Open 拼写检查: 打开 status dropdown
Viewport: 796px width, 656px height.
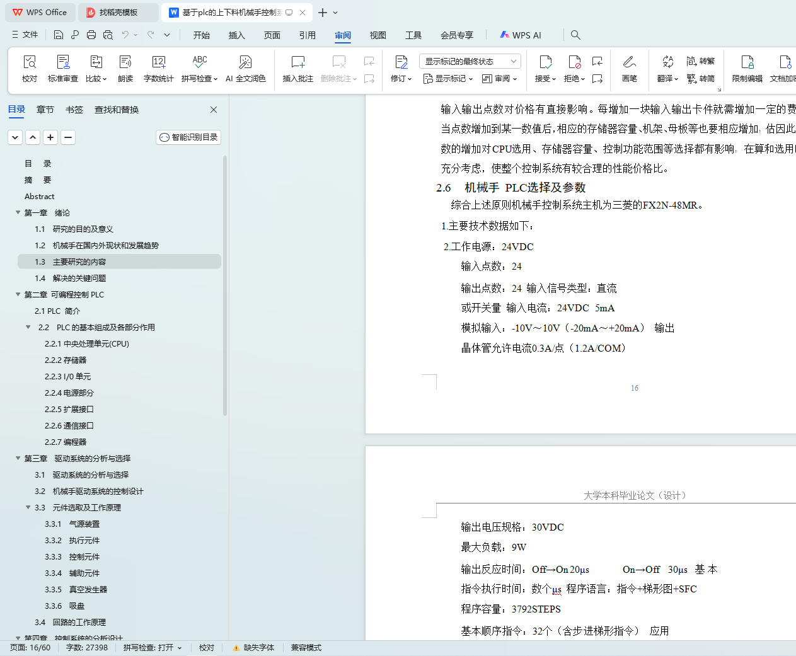(x=153, y=648)
